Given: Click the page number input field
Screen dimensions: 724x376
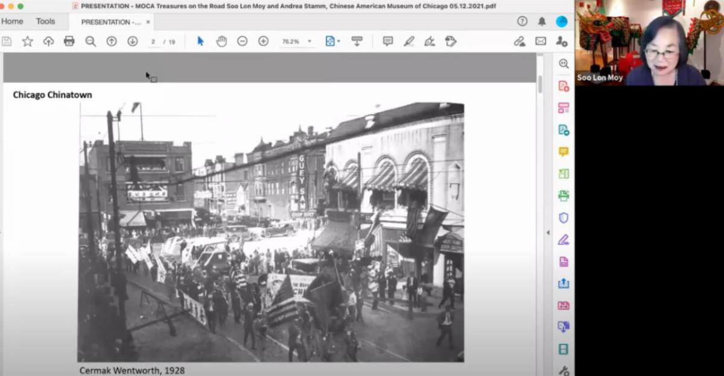Looking at the screenshot, I should click(154, 42).
